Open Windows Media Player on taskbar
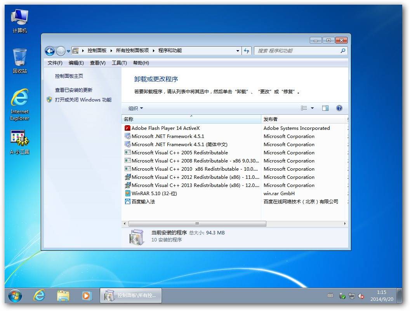This screenshot has width=410, height=311. coord(87,296)
